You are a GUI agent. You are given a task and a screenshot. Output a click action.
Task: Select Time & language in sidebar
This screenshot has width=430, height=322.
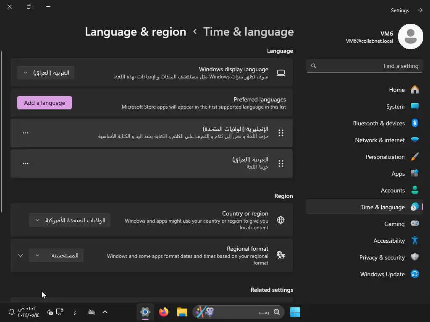(x=364, y=207)
